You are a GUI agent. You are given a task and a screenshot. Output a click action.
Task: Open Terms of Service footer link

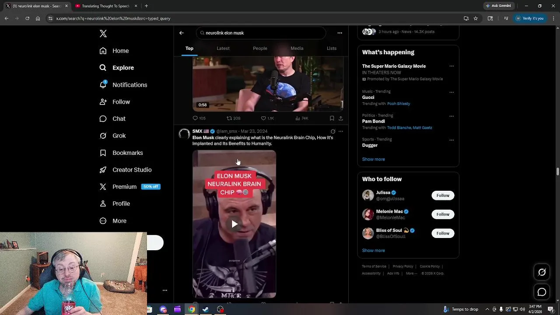coord(374,266)
